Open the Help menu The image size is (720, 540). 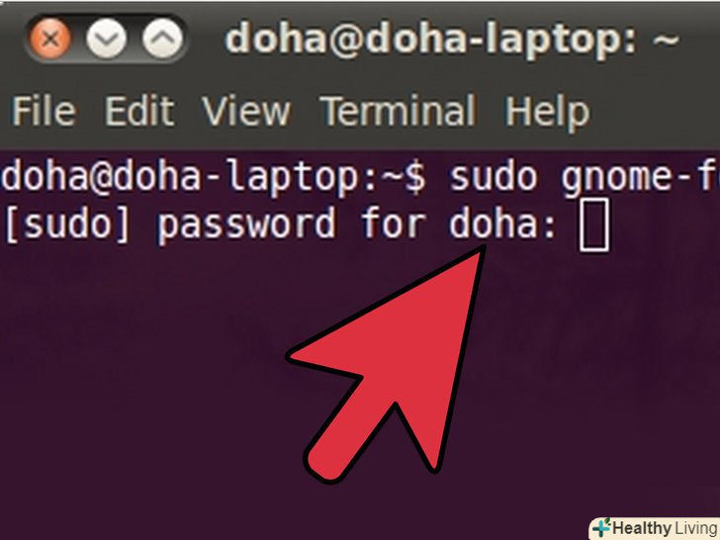click(547, 114)
